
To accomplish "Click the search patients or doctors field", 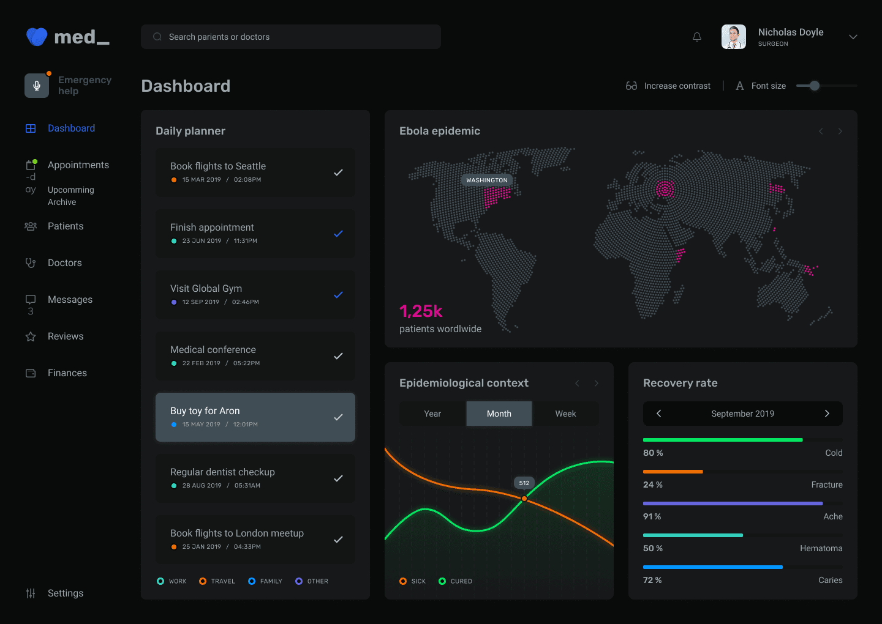I will click(291, 37).
